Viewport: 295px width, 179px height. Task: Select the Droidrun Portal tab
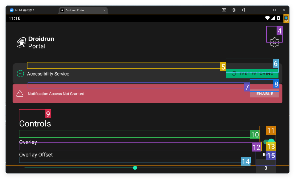tap(83, 10)
